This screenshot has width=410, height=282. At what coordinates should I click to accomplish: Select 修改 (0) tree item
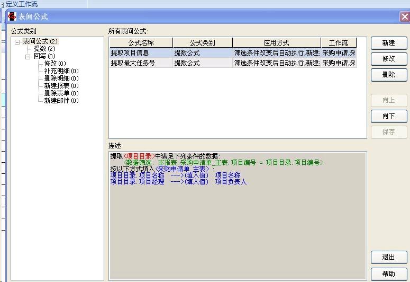pos(54,64)
